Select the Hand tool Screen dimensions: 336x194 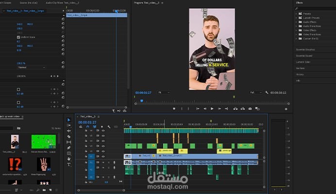[x=68, y=159]
